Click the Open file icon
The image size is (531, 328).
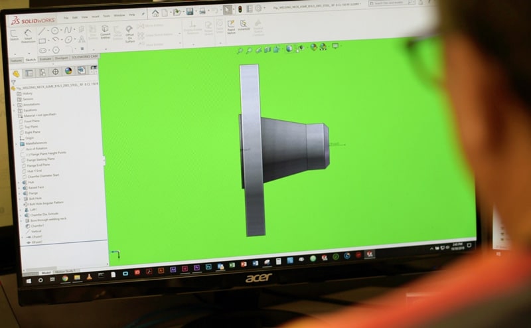tap(177, 12)
